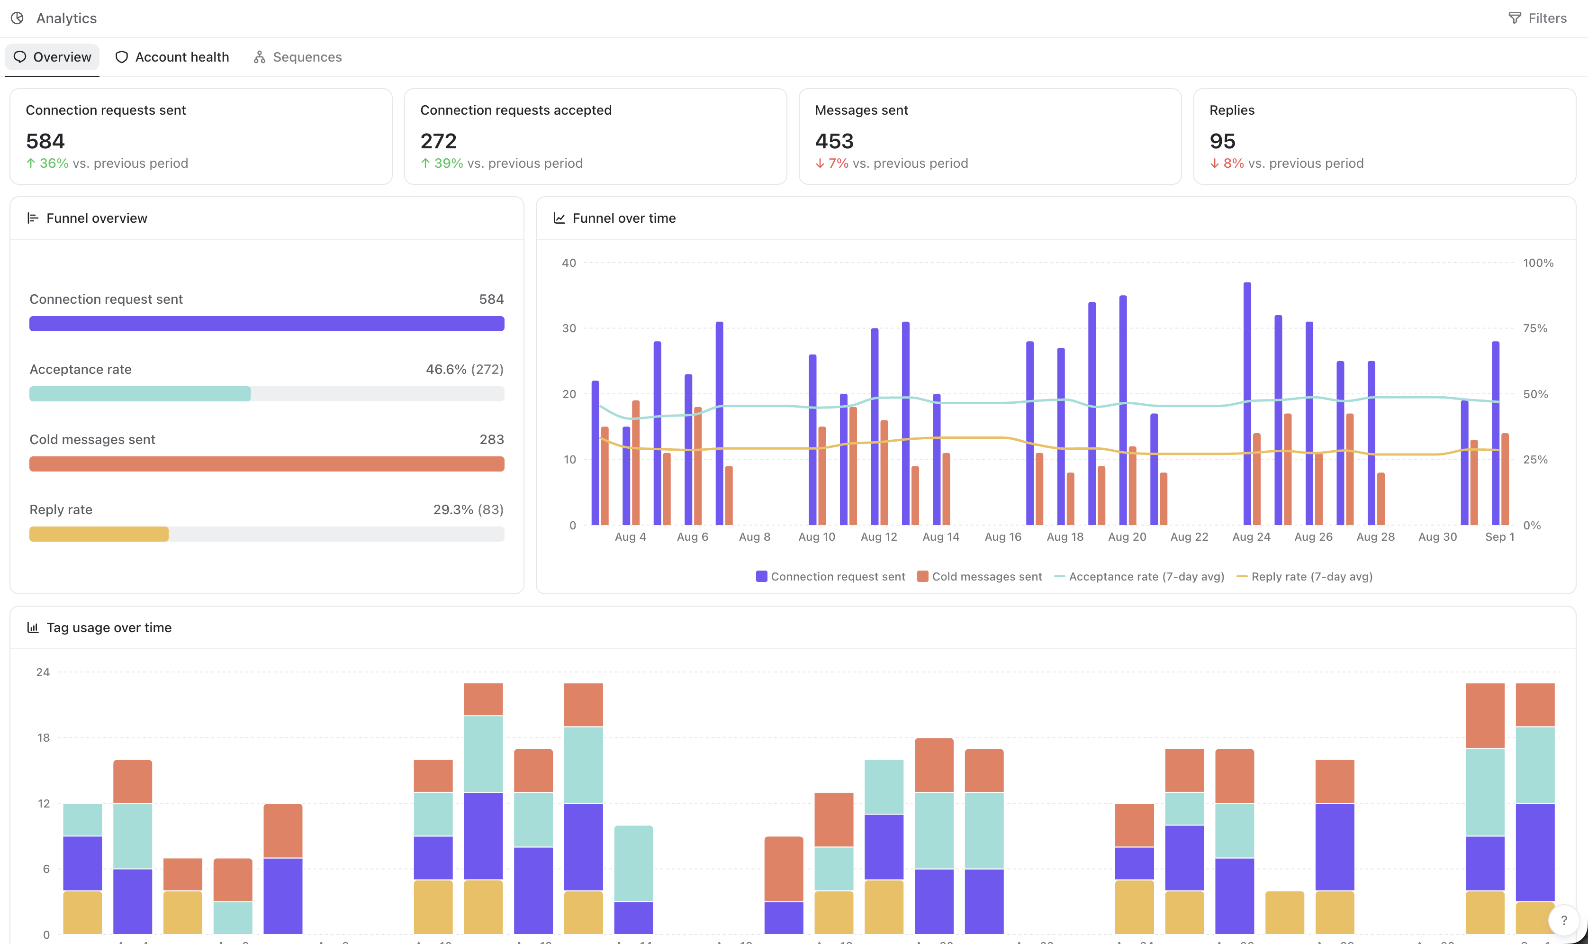
Task: Click the 40 left-axis label in Funnel over time
Action: (569, 263)
